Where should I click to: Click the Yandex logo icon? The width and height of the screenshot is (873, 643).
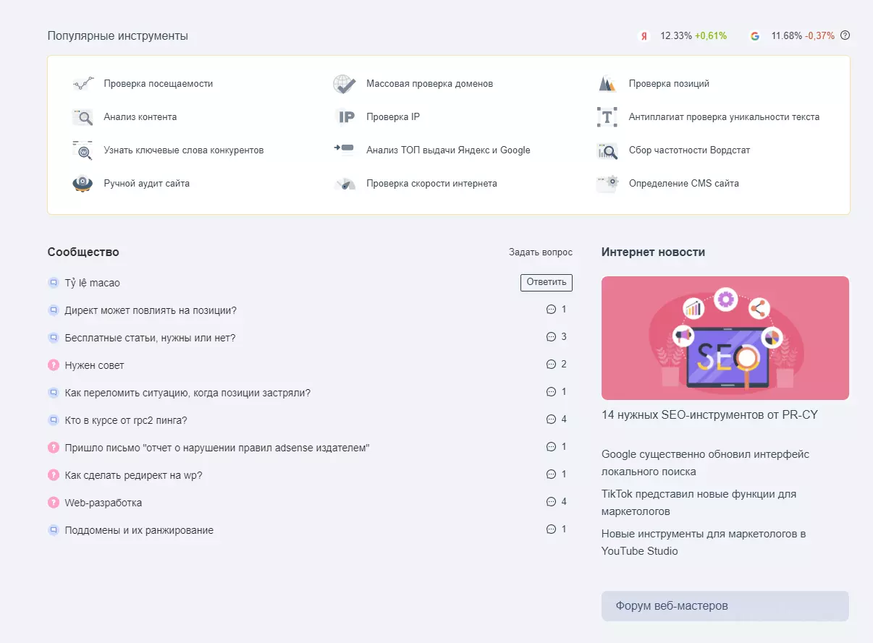644,35
